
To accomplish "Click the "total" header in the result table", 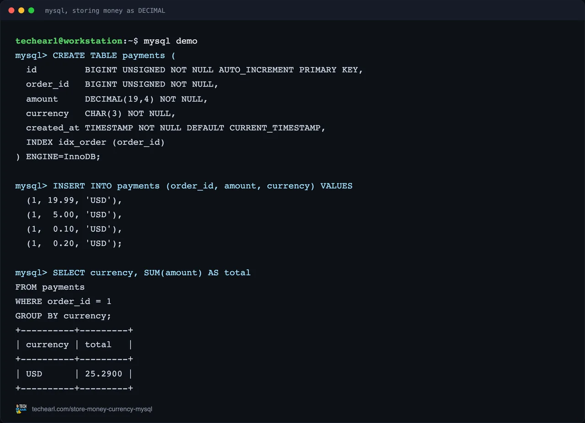I will click(x=98, y=345).
